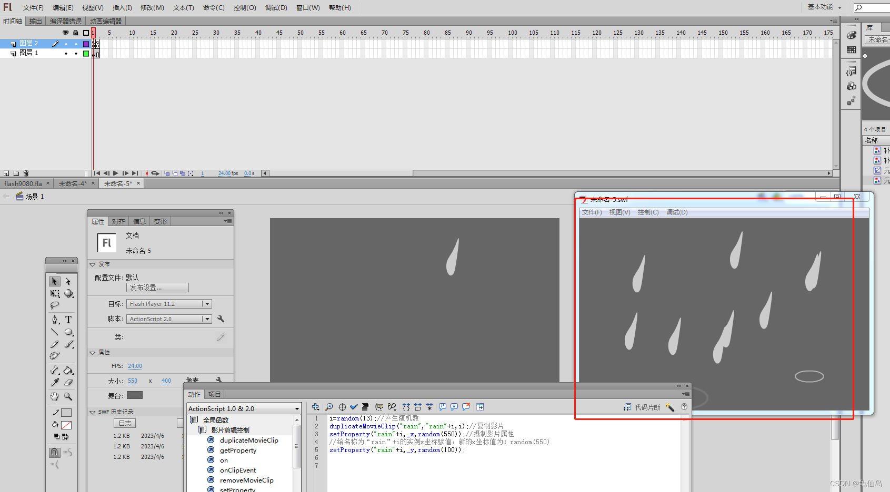This screenshot has width=890, height=492.
Task: Collapse the 属性 section
Action: tap(93, 353)
